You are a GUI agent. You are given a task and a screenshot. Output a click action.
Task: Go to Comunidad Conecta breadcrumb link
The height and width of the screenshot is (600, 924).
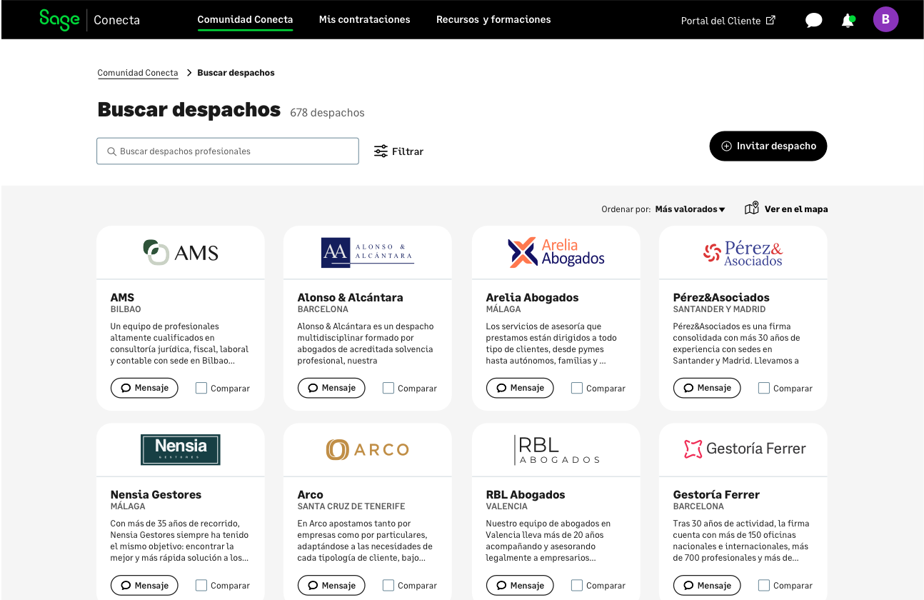pos(138,73)
